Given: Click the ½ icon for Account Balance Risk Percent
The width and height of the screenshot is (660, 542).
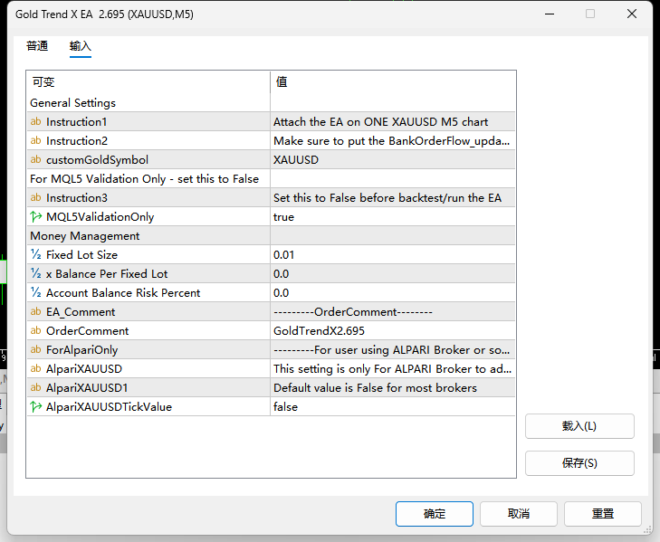Looking at the screenshot, I should pos(36,292).
